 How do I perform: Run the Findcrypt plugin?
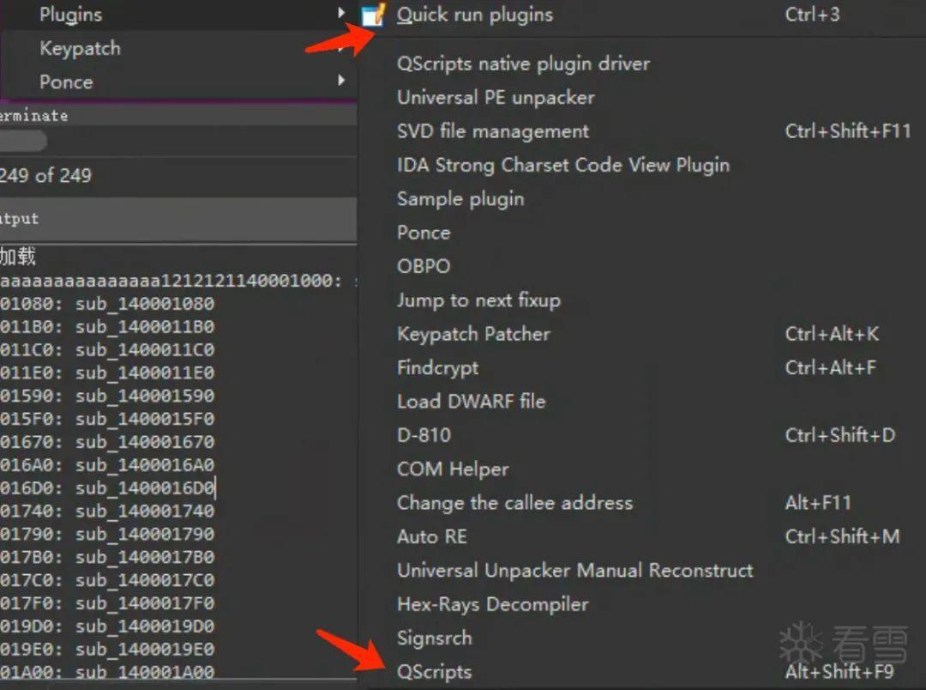437,367
